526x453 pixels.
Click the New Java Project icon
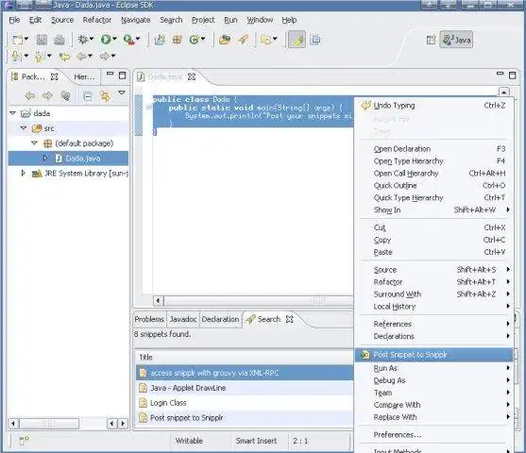(x=160, y=40)
